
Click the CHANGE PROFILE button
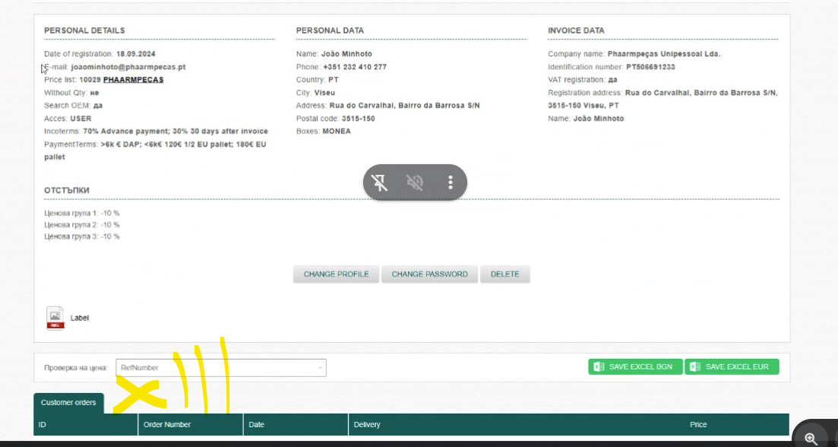[x=336, y=274]
